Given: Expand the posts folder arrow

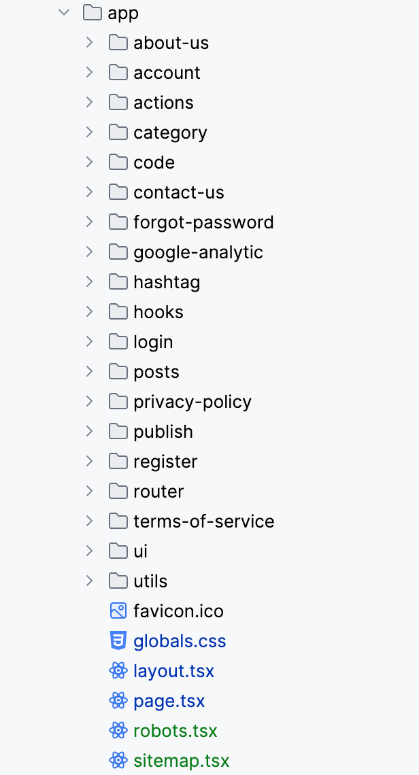Looking at the screenshot, I should point(90,372).
